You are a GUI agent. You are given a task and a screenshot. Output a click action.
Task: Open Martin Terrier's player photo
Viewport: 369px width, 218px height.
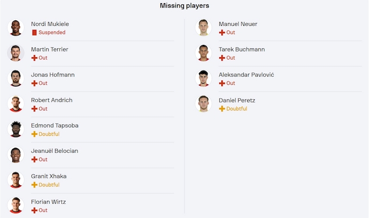tap(16, 53)
